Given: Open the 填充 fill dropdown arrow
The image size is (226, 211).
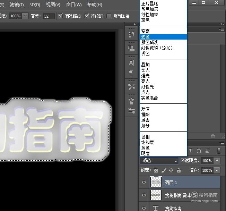Looking at the screenshot, I should click(x=217, y=170).
